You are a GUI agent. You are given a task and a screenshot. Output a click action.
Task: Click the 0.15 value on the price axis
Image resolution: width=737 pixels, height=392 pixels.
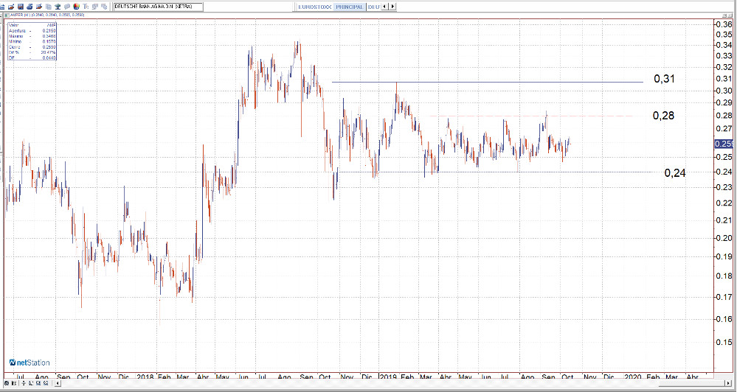click(x=724, y=342)
